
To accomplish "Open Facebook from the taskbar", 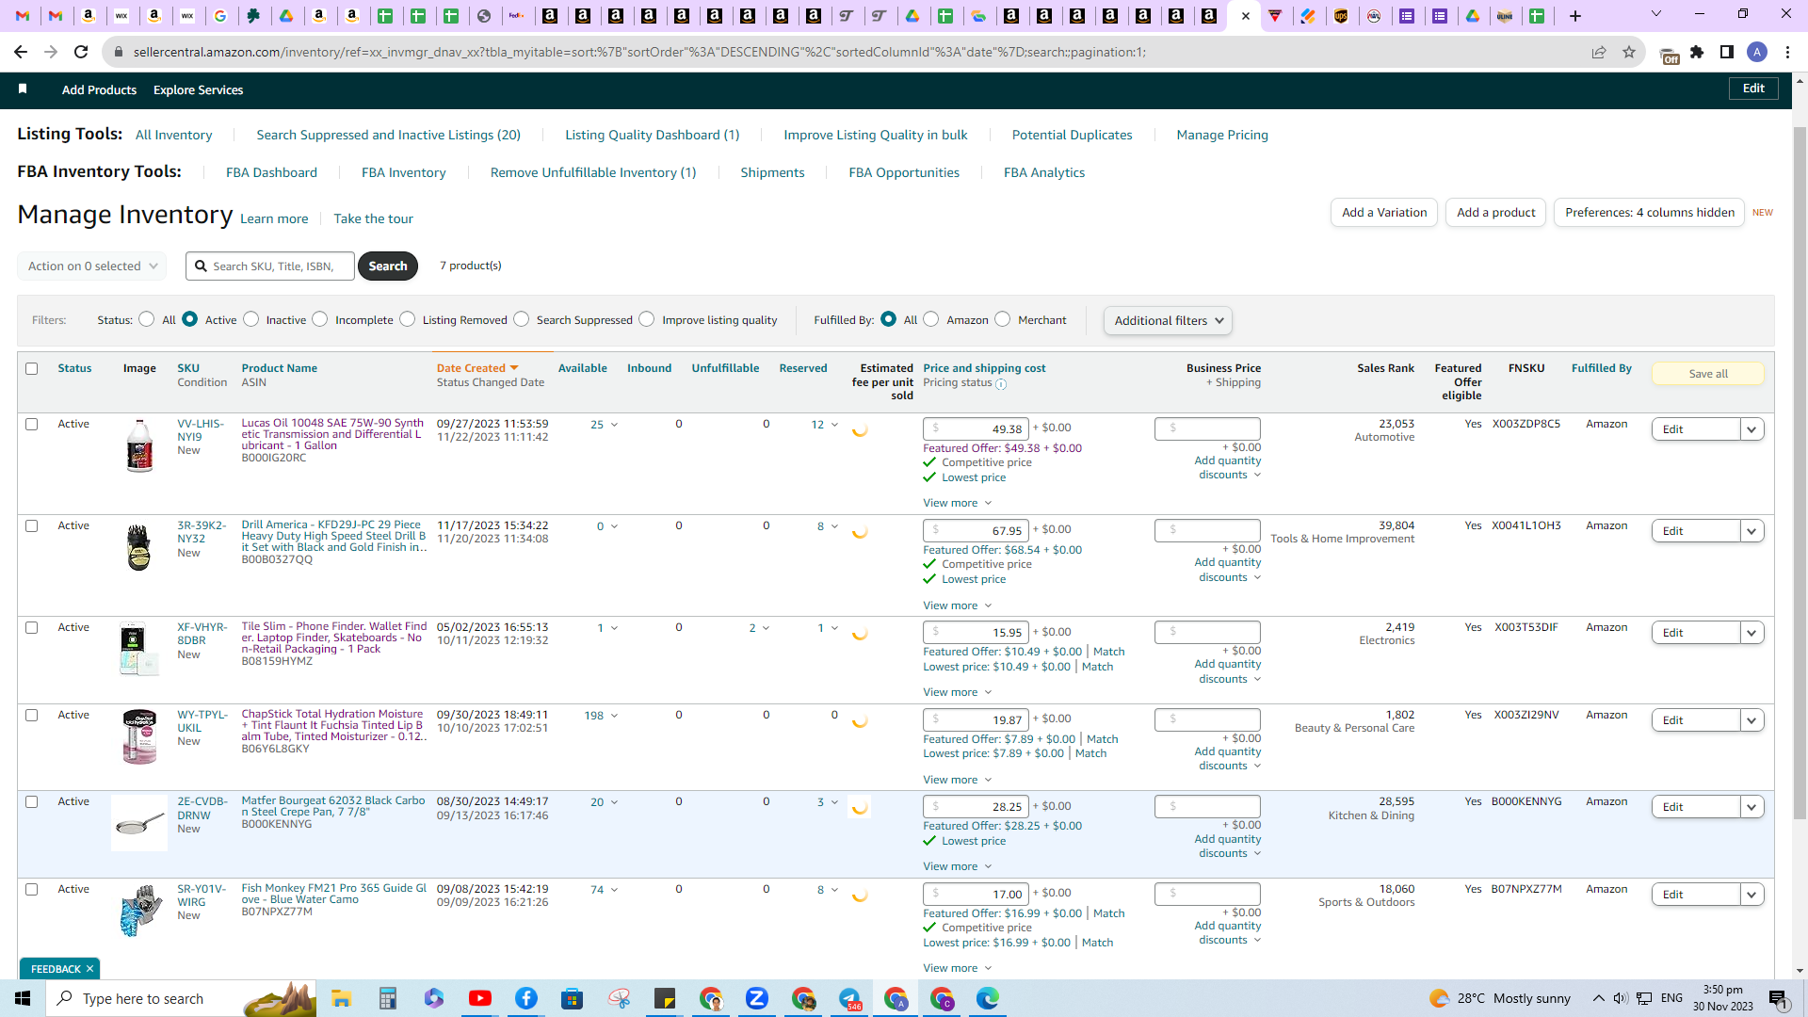I will (525, 998).
